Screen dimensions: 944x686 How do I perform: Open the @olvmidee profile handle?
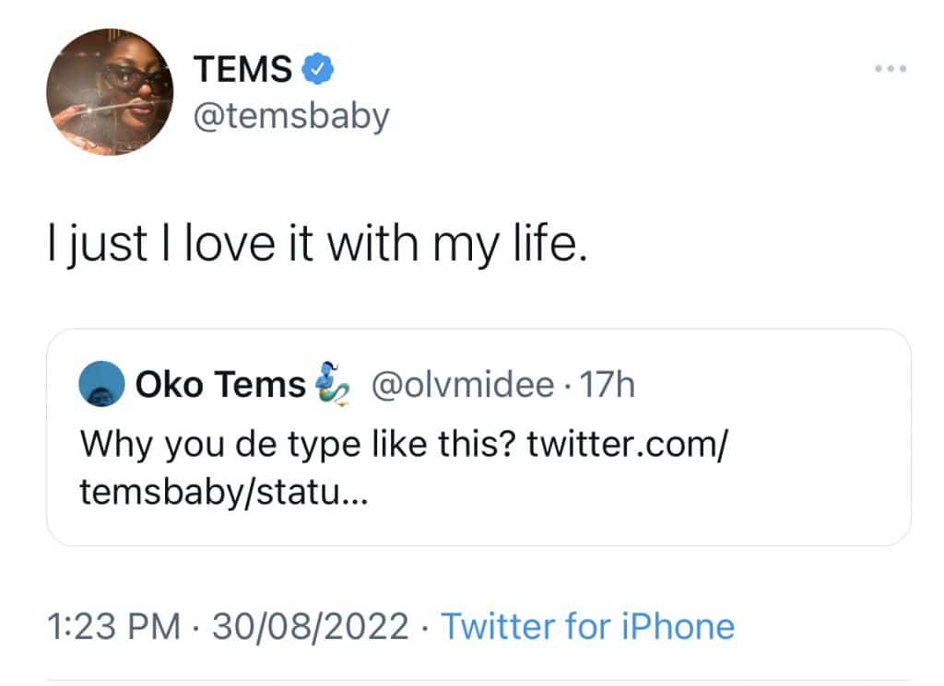click(x=461, y=383)
